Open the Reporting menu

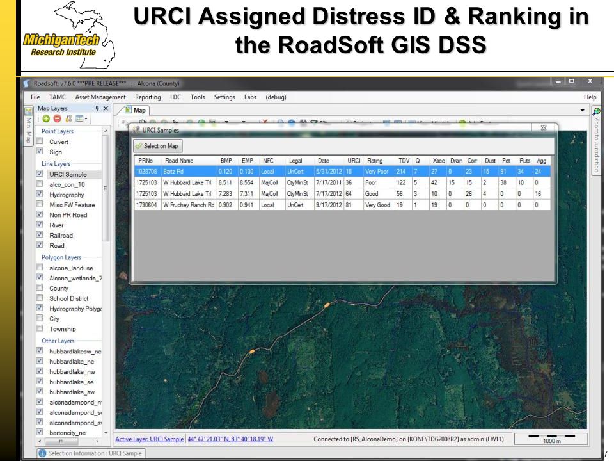tap(148, 97)
